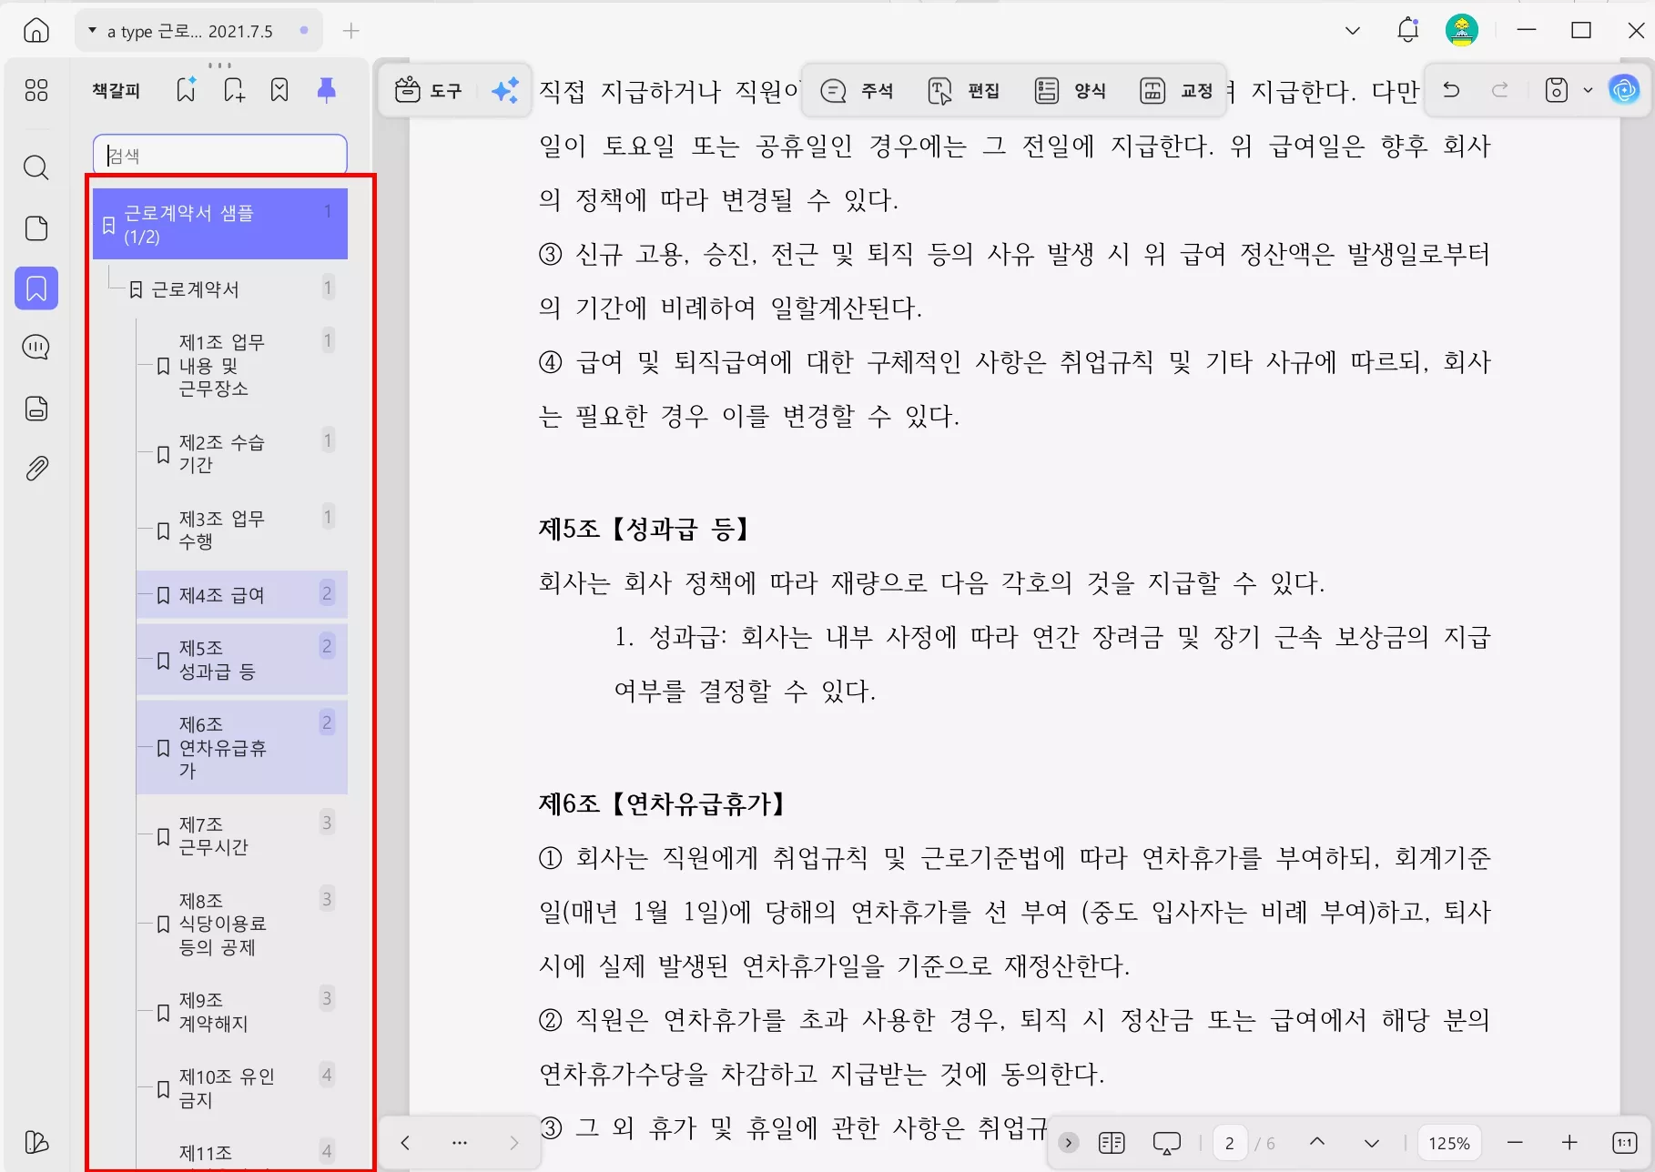Click the 1:1 actual size zoom control

[x=1627, y=1142]
